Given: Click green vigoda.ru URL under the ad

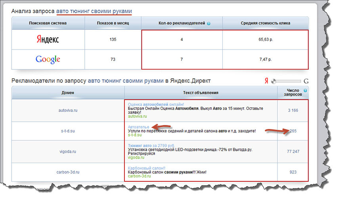Looking at the screenshot, I should tap(136, 158).
